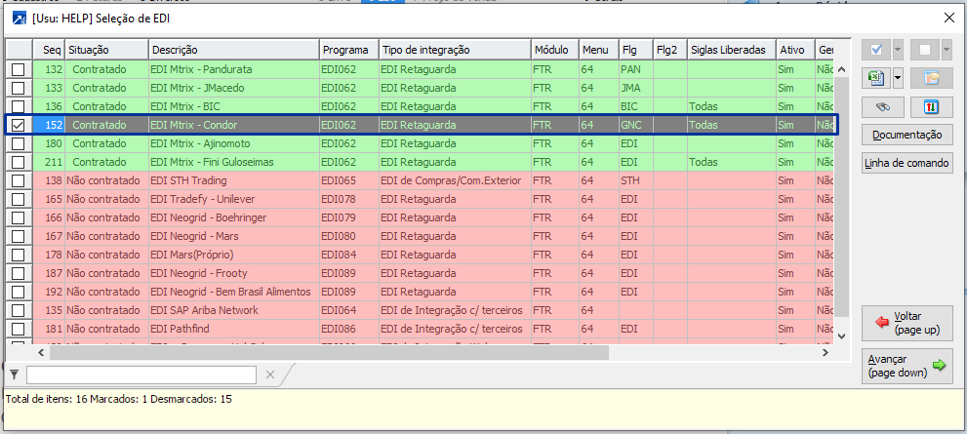Open the grid layout customization icon
967x434 pixels.
click(x=932, y=78)
